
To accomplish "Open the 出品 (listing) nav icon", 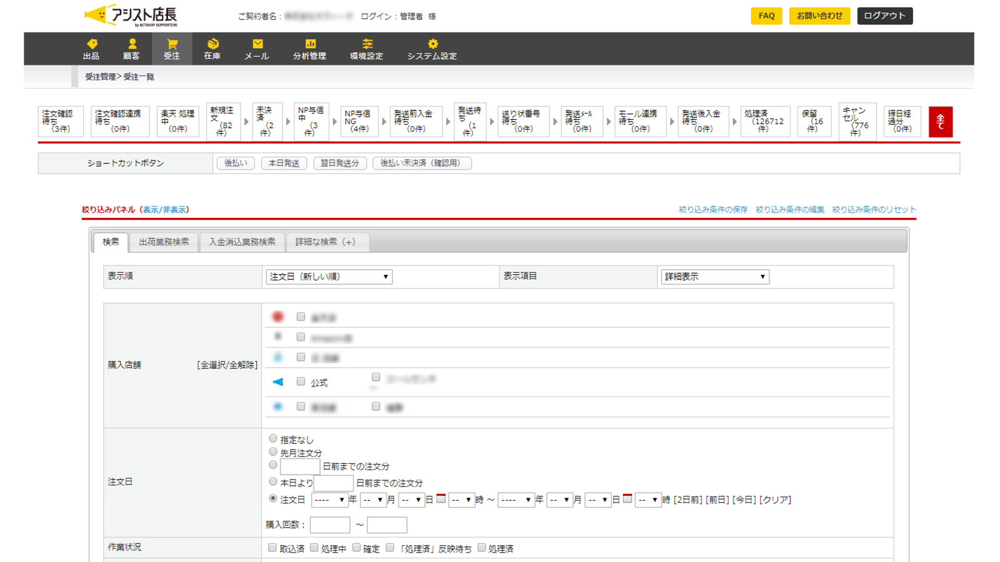I will [x=91, y=44].
